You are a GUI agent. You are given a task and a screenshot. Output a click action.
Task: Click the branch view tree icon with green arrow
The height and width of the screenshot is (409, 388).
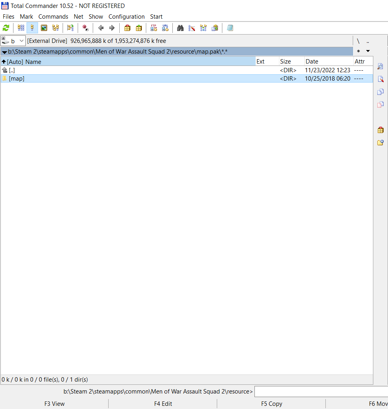coord(70,28)
